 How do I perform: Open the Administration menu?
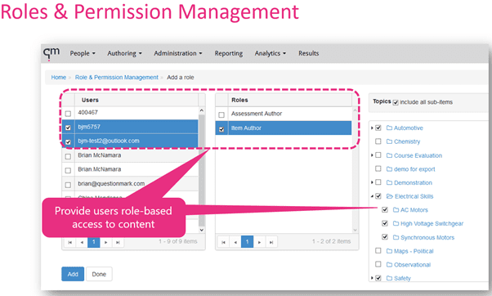[x=178, y=53]
